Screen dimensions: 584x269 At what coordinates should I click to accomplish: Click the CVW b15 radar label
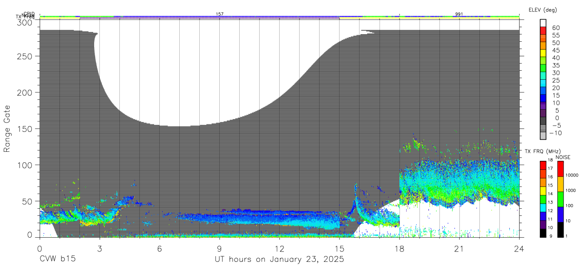click(x=58, y=260)
